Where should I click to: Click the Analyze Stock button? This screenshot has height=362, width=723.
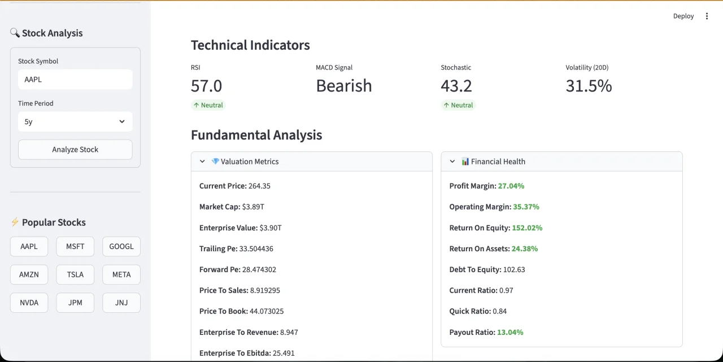pyautogui.click(x=75, y=150)
